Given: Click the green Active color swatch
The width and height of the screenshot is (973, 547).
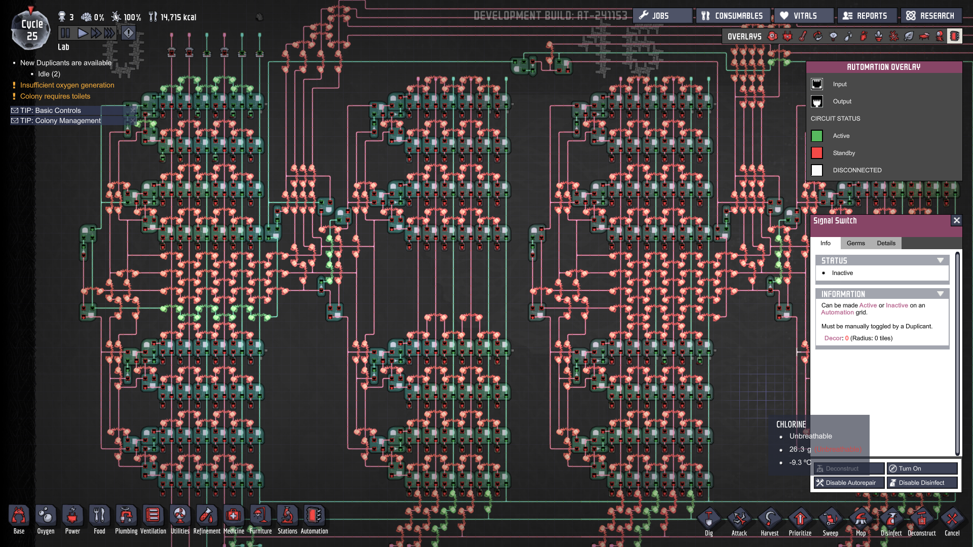Looking at the screenshot, I should [x=816, y=136].
